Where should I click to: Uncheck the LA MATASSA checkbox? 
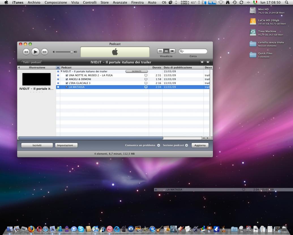67,87
